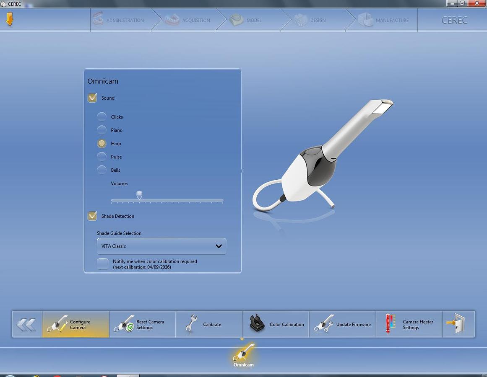Image resolution: width=487 pixels, height=377 pixels.
Task: Enable notification when color calibration required
Action: click(x=102, y=264)
